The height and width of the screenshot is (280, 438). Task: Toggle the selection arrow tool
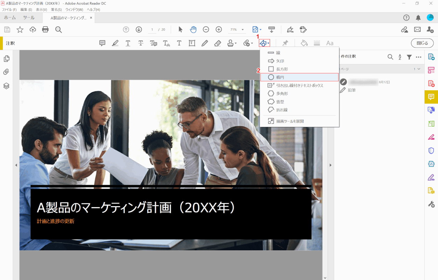click(181, 30)
